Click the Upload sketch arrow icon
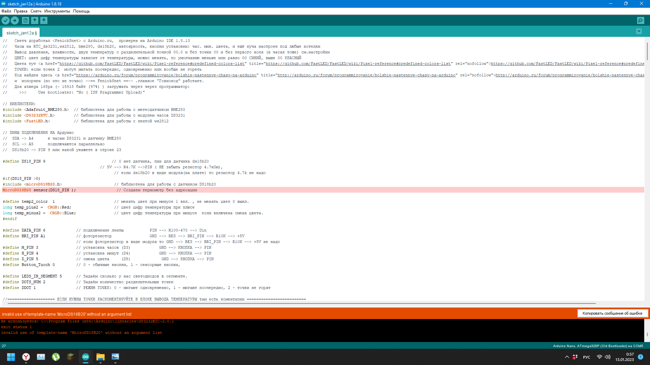This screenshot has width=650, height=365. tap(15, 21)
